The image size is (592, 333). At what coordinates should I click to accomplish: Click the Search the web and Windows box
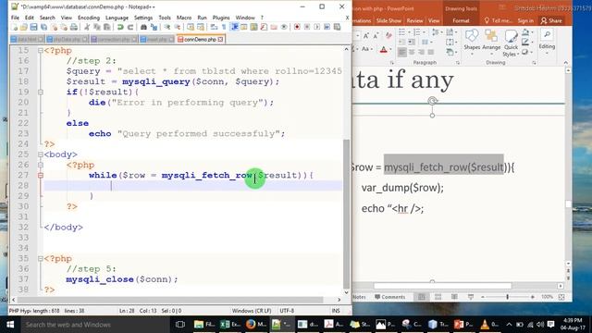point(94,325)
